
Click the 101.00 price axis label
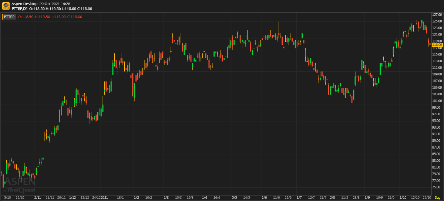coord(437,101)
